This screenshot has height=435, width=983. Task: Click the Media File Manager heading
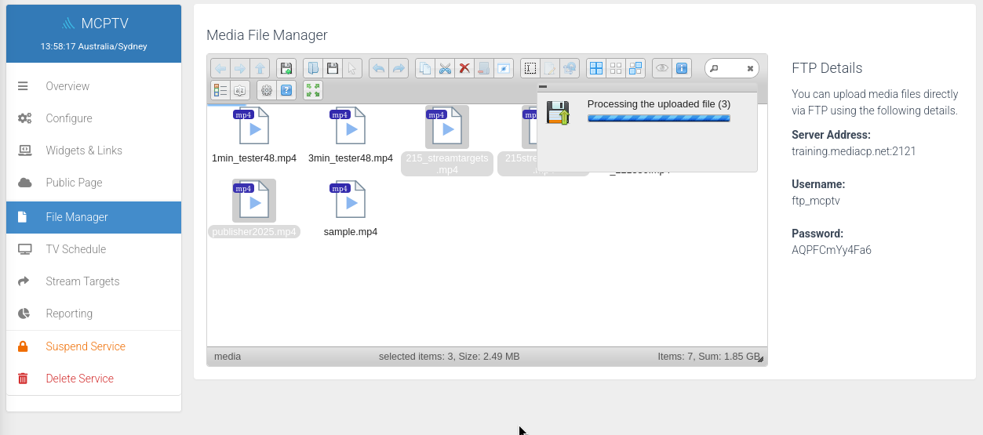(267, 35)
